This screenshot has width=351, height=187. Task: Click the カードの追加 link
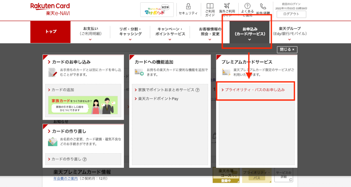(x=63, y=90)
